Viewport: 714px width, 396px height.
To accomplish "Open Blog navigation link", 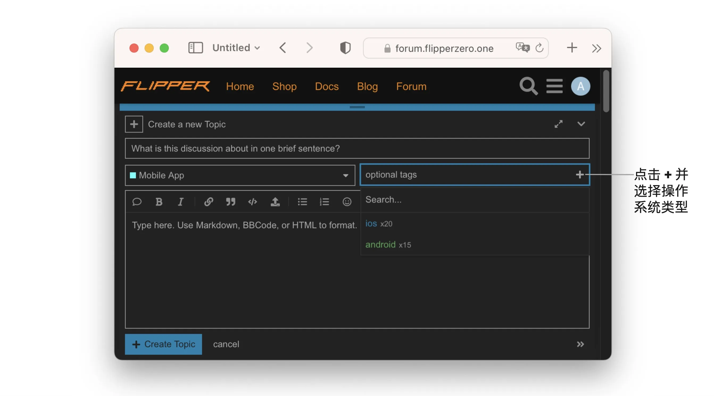I will pos(367,86).
